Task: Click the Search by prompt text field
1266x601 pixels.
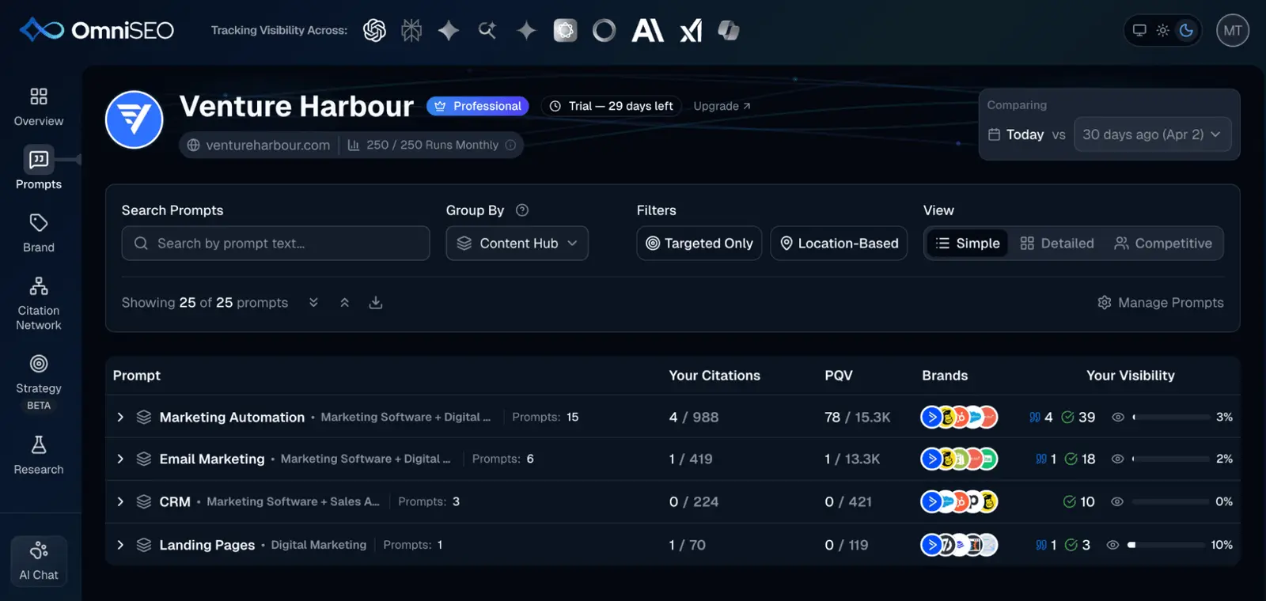Action: [x=276, y=244]
